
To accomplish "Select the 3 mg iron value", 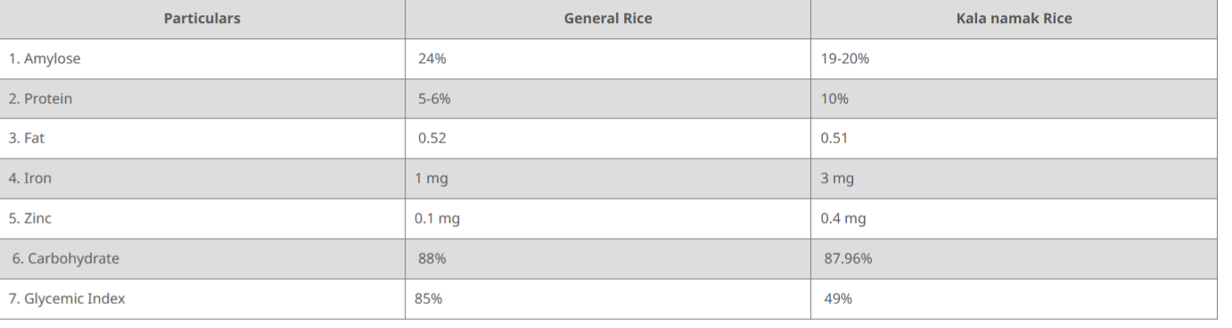I will [838, 178].
